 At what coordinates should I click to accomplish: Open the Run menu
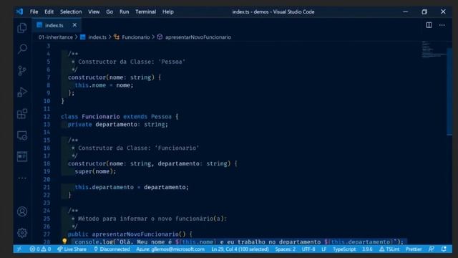click(124, 12)
